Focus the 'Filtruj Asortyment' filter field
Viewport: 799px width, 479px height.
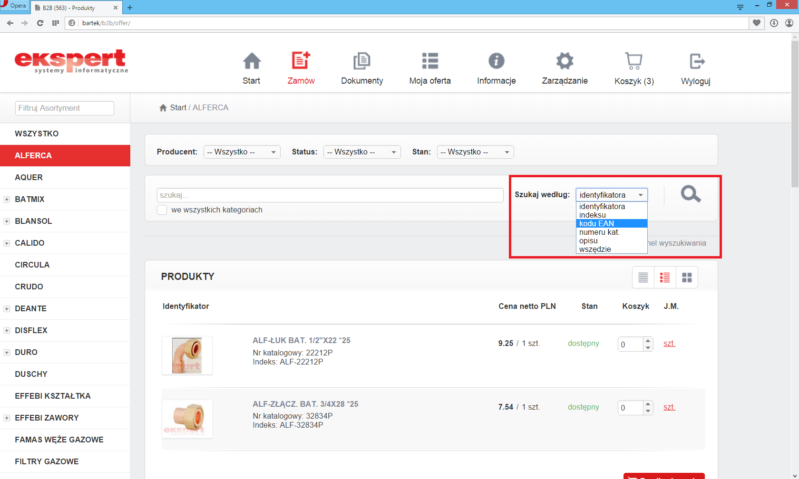click(x=65, y=108)
